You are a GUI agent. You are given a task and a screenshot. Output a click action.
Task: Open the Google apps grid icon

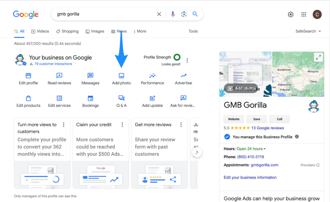[x=304, y=14]
